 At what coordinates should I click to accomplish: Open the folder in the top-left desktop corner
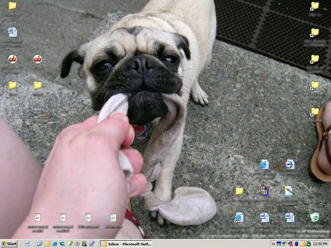point(12,6)
